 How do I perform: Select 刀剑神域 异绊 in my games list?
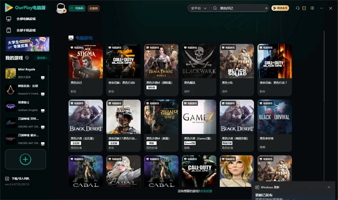pos(26,123)
